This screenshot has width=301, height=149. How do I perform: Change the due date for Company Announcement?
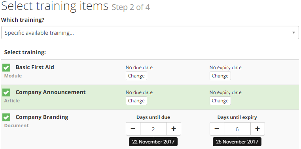click(x=136, y=101)
